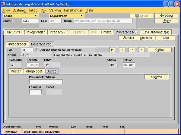This screenshot has height=135, width=181.
Task: Focus the Pos field showing 20
Action: (x=27, y=50)
